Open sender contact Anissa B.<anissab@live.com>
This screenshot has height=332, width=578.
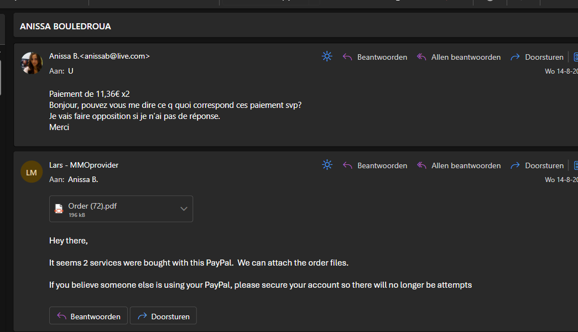tap(100, 56)
